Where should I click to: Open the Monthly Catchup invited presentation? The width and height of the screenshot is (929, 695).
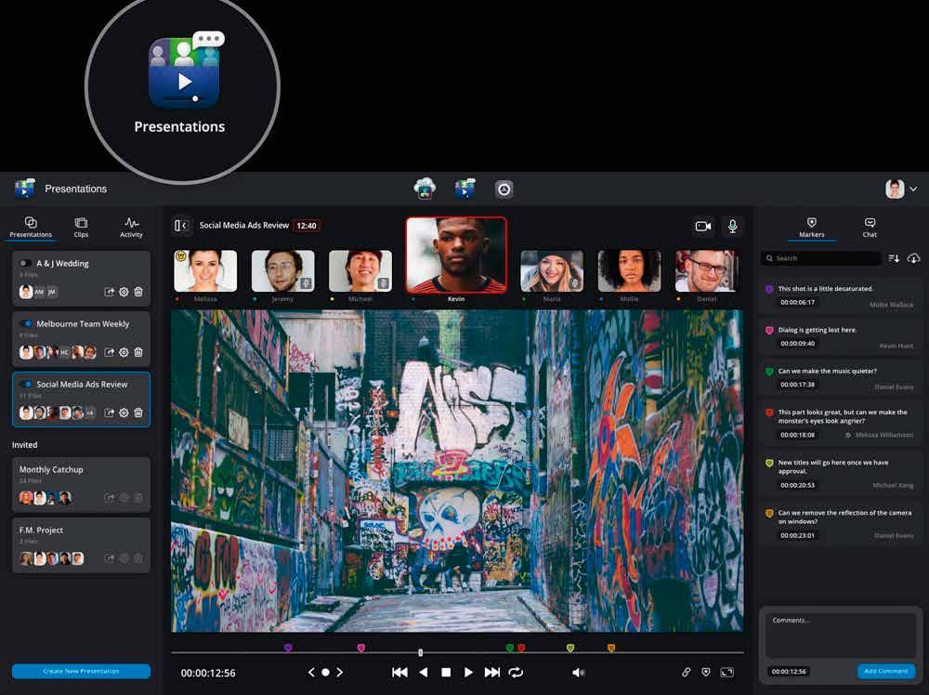[81, 484]
